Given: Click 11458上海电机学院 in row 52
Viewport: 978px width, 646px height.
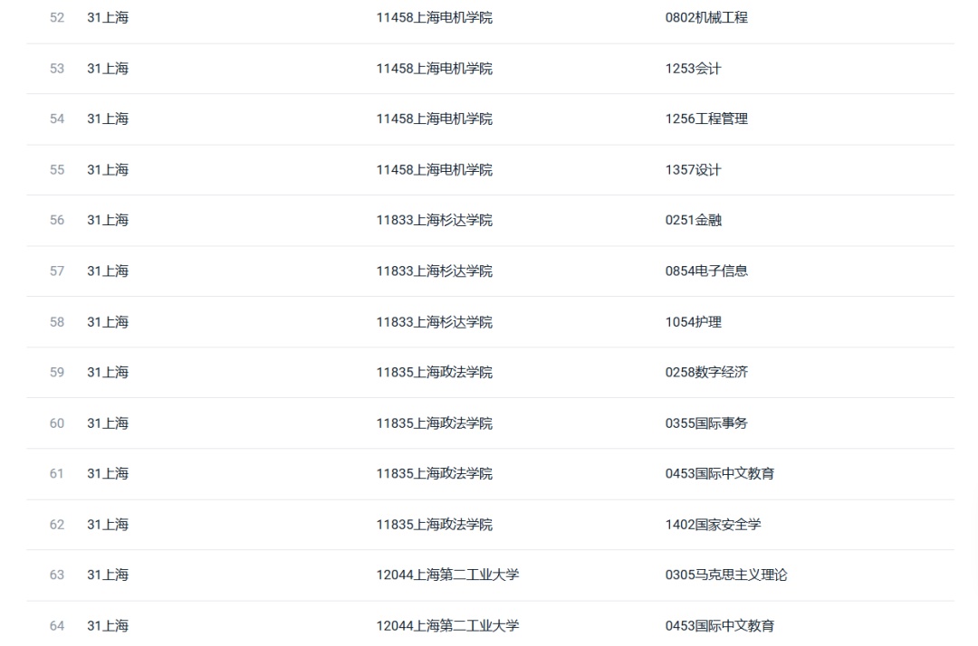Looking at the screenshot, I should [434, 17].
